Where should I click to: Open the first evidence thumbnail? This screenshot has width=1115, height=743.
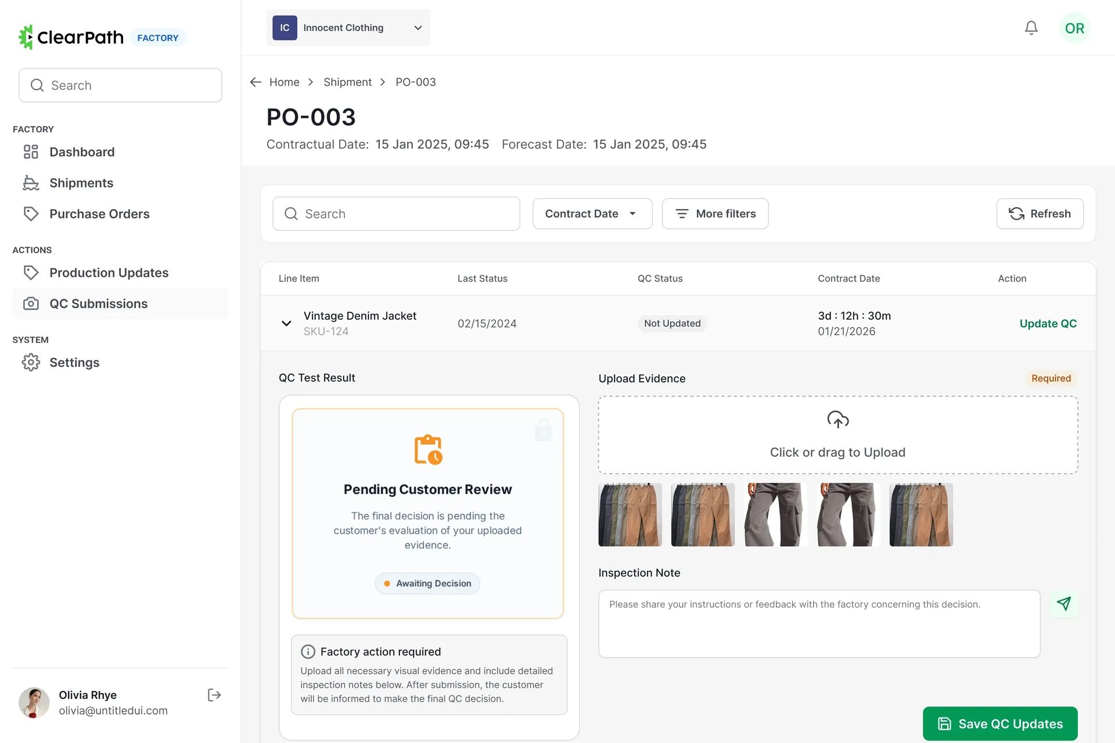(630, 514)
